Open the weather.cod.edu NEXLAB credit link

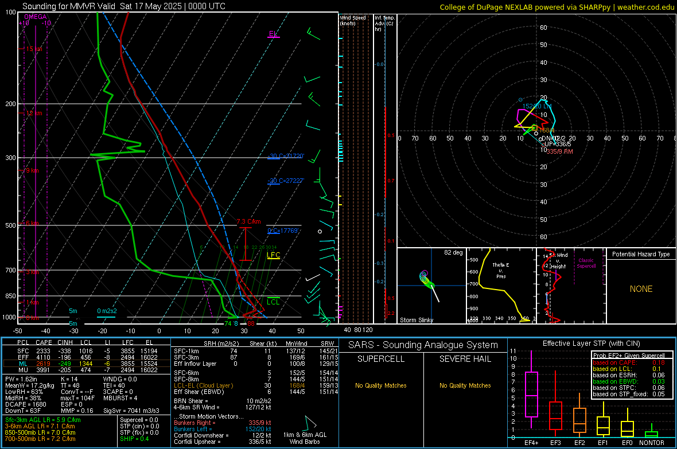pos(557,7)
